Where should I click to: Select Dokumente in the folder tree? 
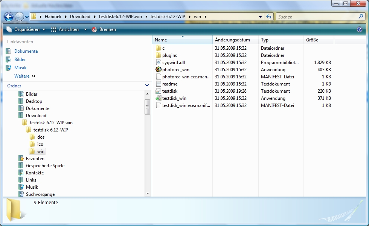click(x=38, y=108)
